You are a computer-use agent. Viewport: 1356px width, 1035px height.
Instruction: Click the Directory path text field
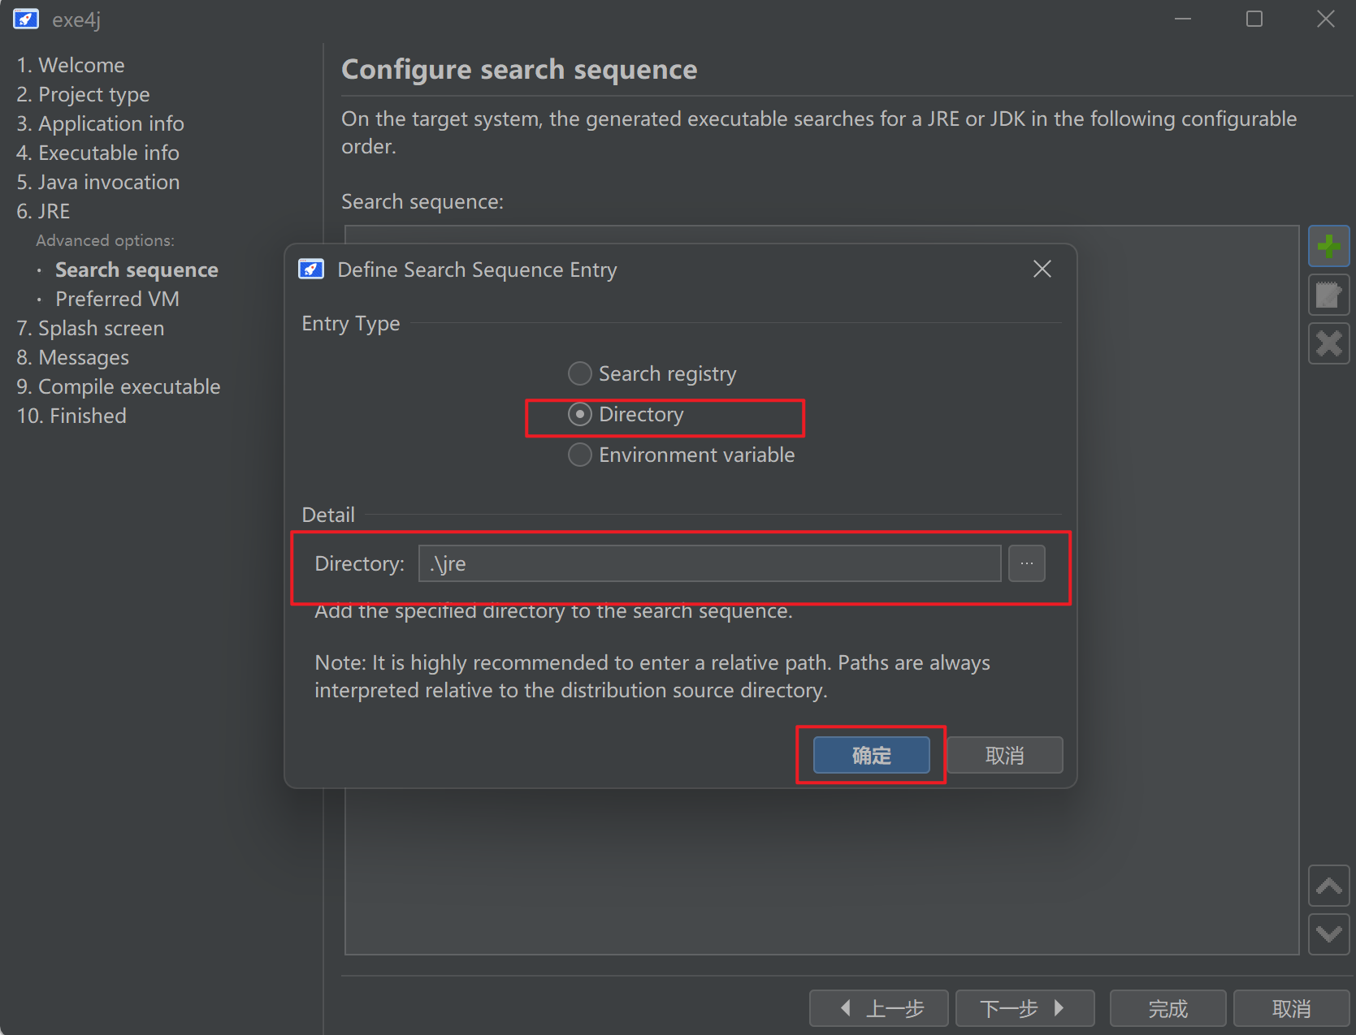point(708,563)
